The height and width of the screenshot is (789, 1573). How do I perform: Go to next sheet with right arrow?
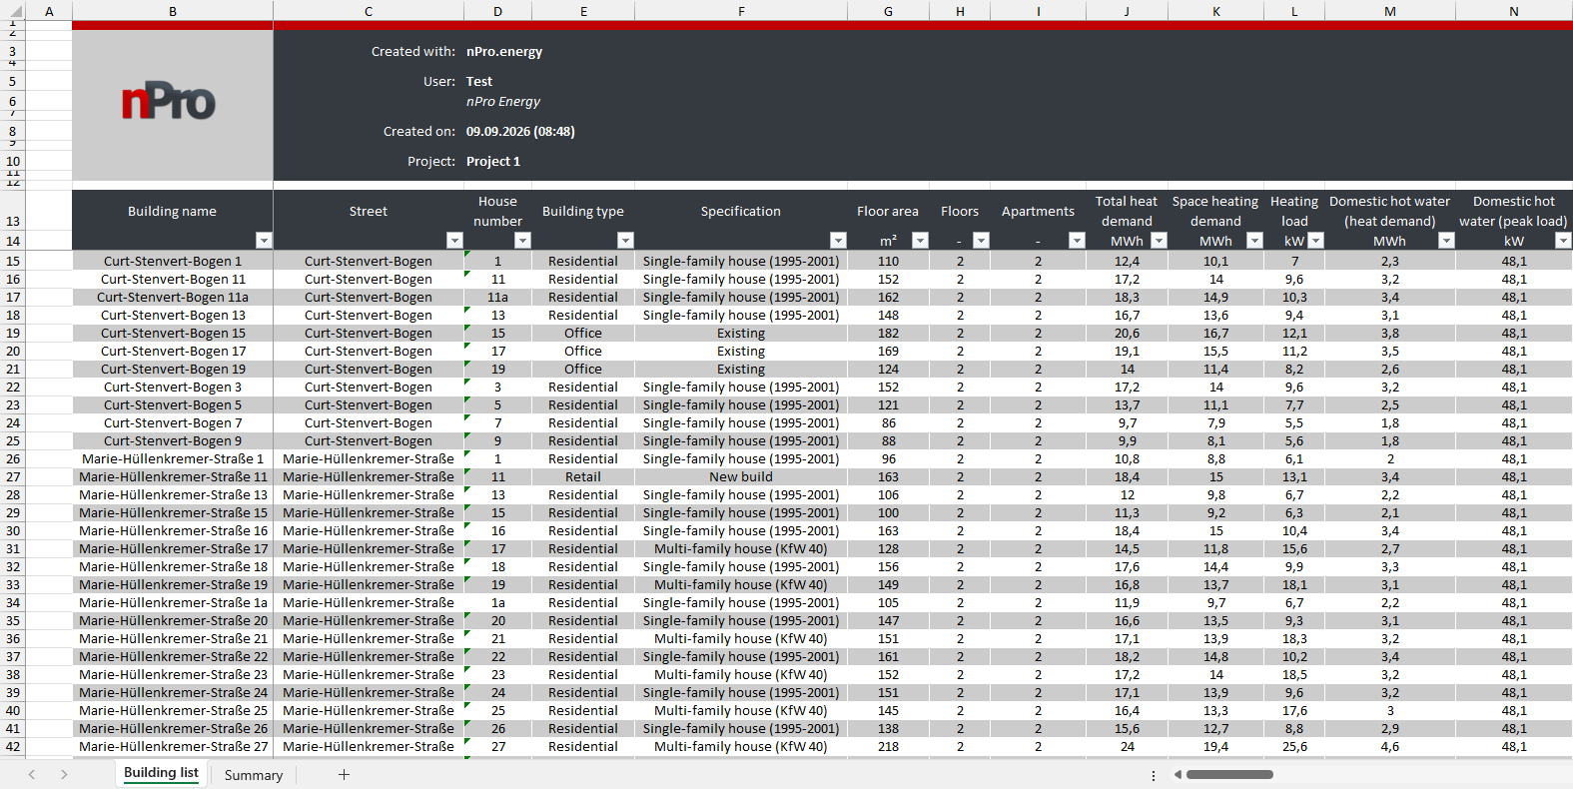point(64,775)
